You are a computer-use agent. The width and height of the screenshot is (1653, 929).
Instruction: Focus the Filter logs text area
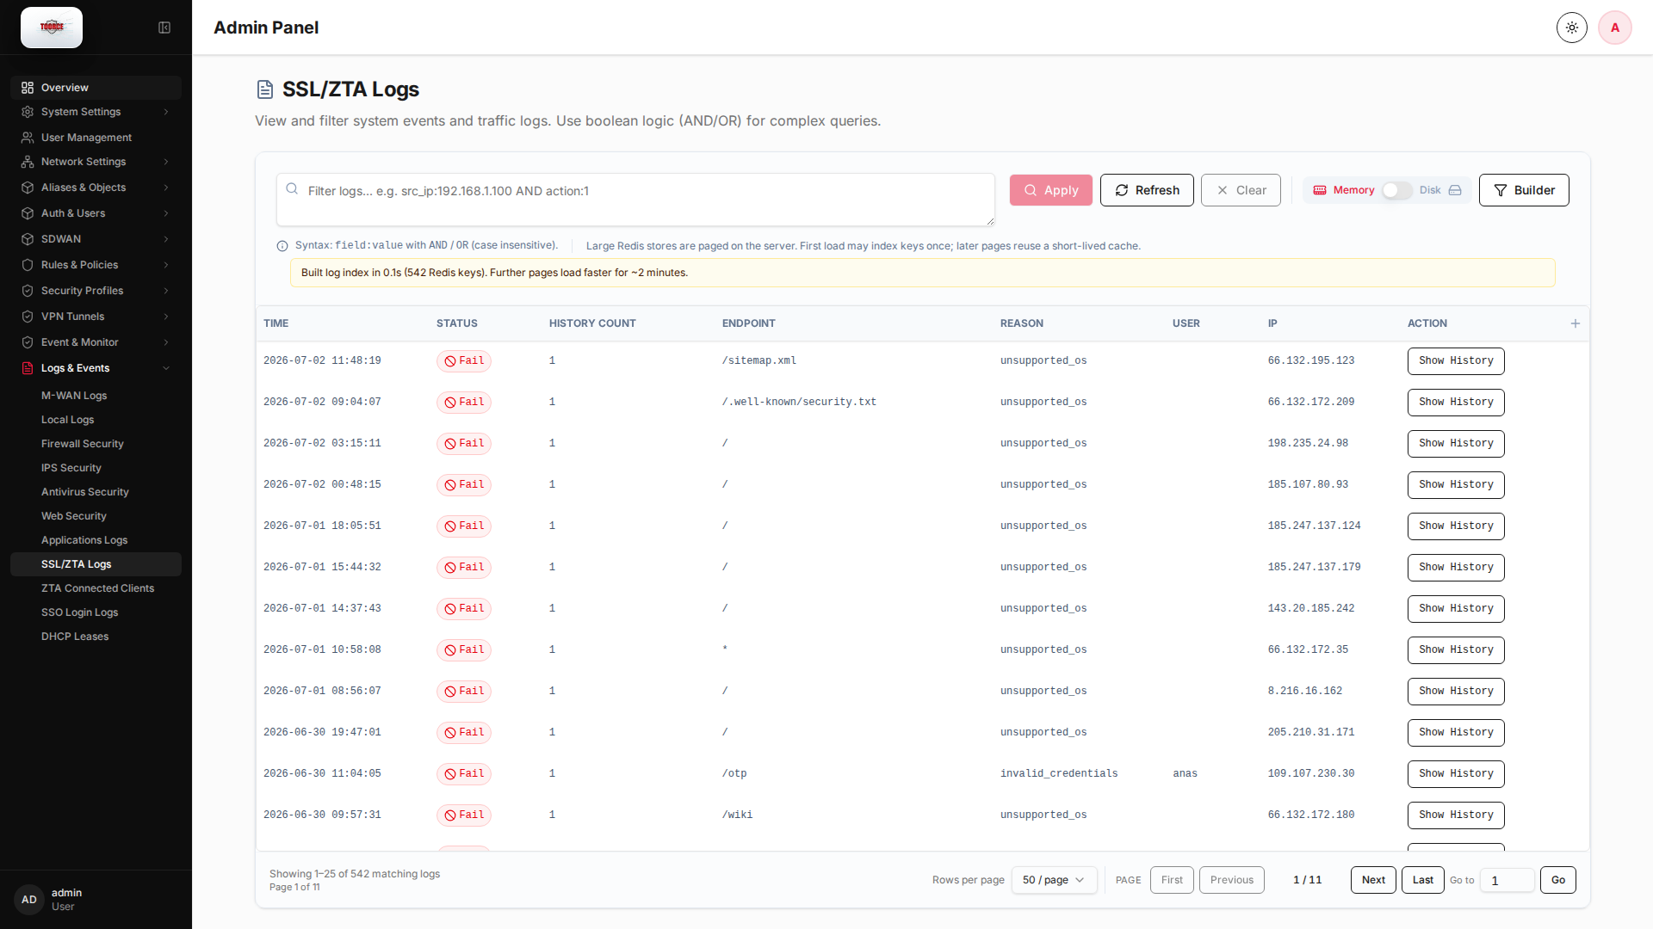(x=635, y=200)
